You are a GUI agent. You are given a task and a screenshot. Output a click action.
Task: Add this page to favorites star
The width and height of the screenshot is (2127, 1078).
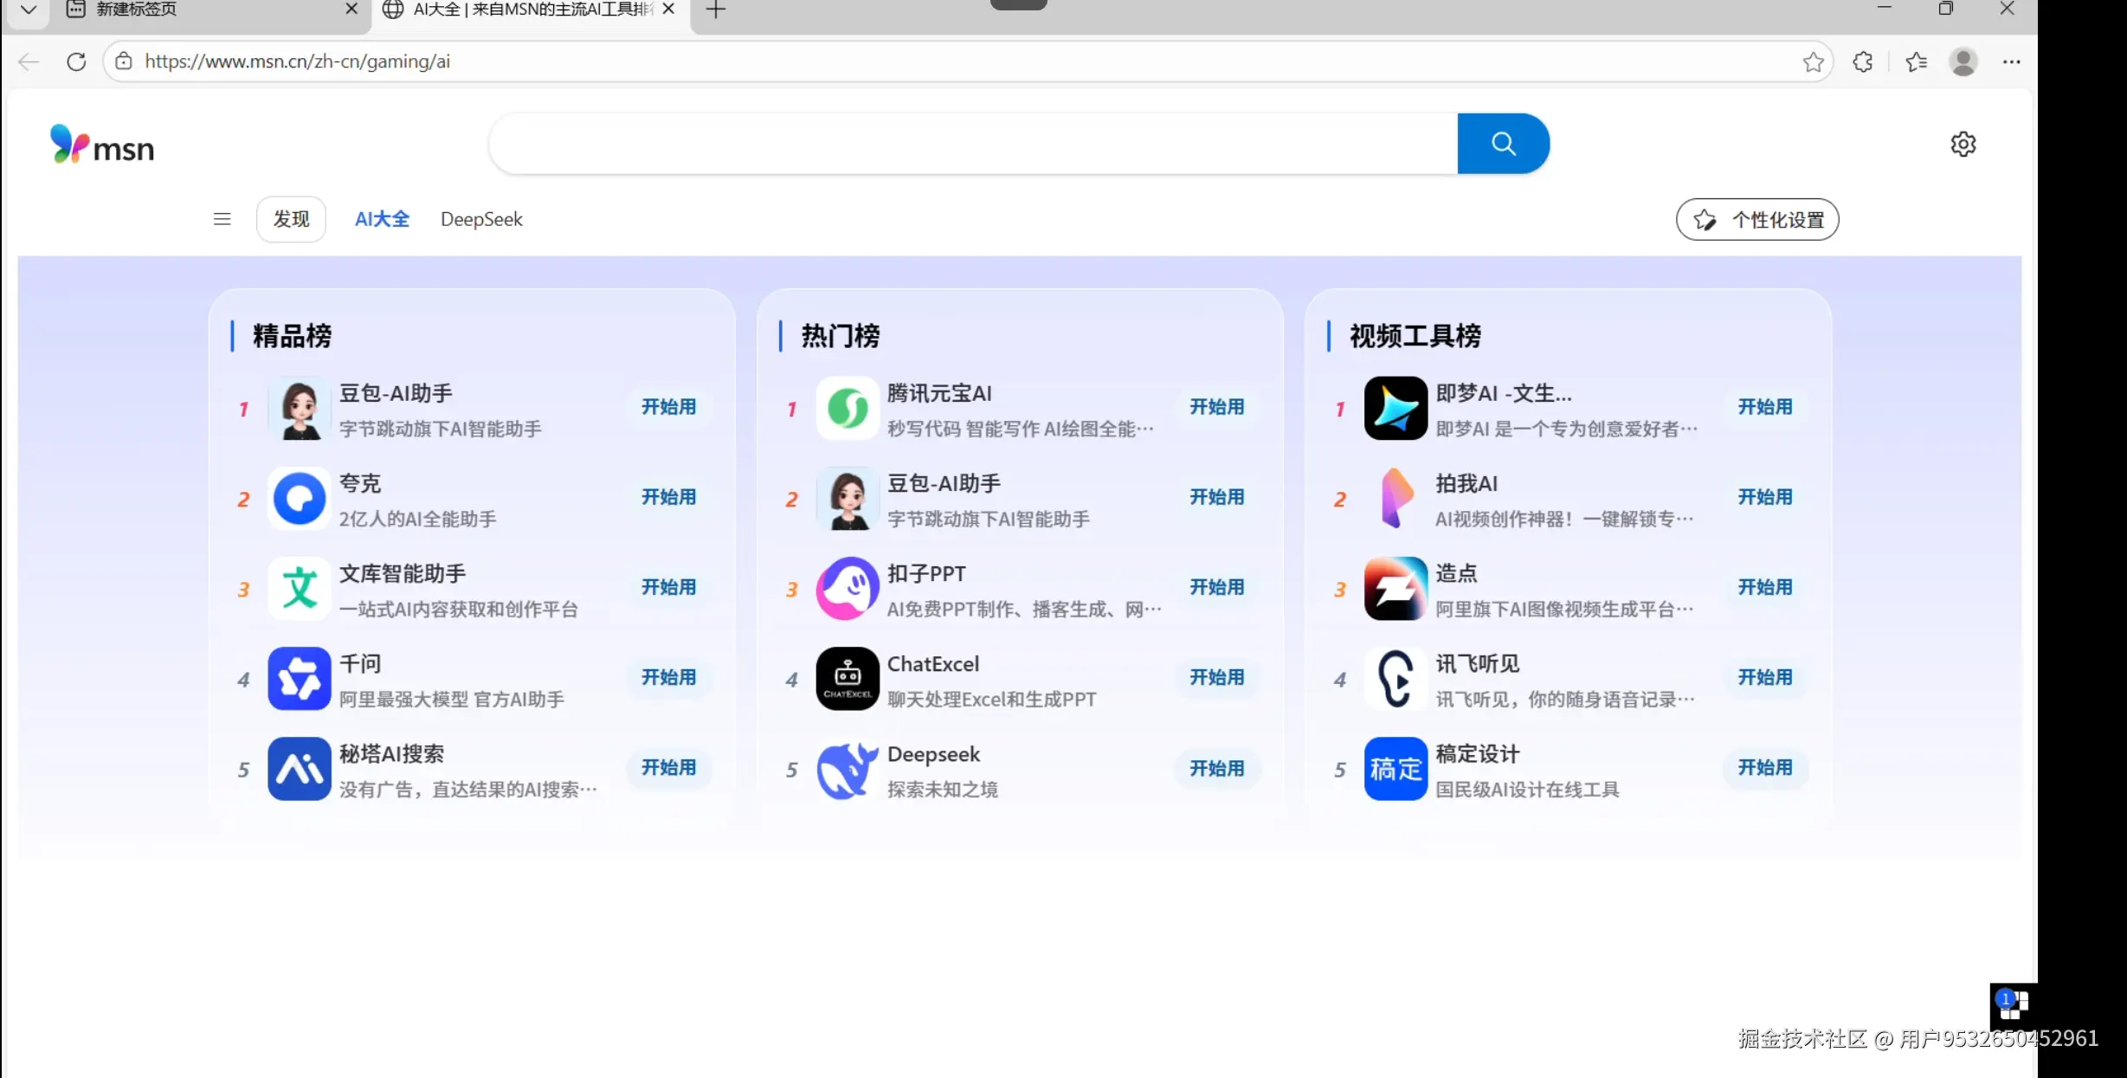1813,61
